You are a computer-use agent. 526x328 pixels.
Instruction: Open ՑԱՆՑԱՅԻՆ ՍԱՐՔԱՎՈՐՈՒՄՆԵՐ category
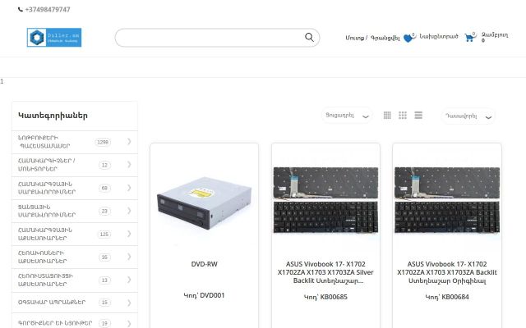[47, 211]
